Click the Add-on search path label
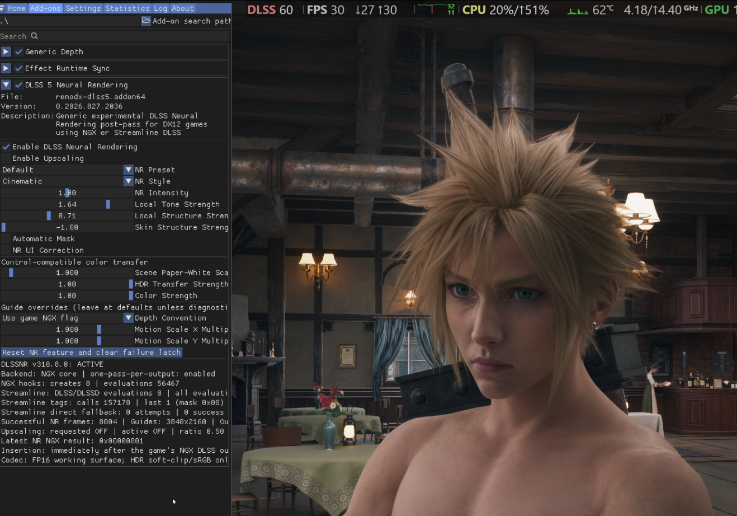Screen dimensions: 737x516 [x=192, y=21]
